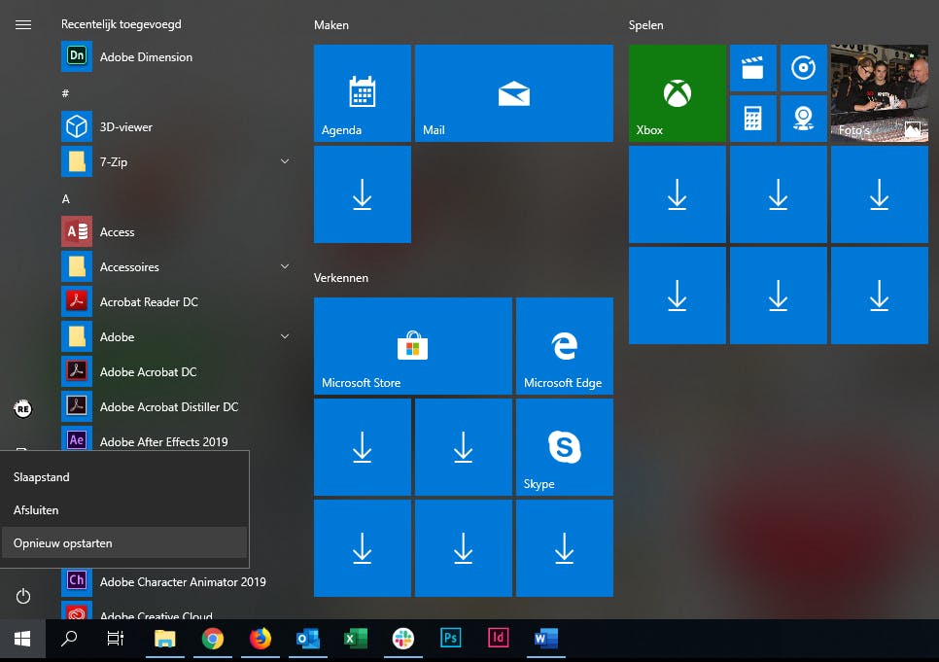Click the Photoshop icon in the taskbar
This screenshot has width=939, height=662.
(x=450, y=639)
